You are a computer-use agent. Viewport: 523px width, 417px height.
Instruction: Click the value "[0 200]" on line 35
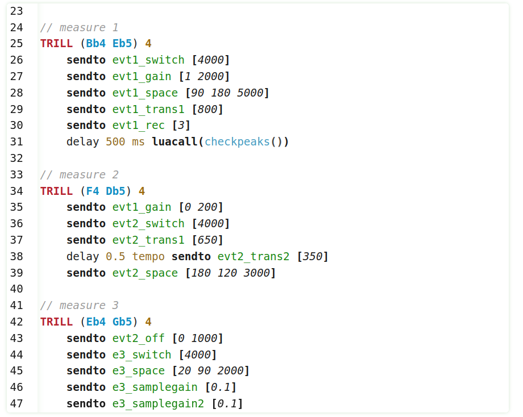pyautogui.click(x=201, y=207)
